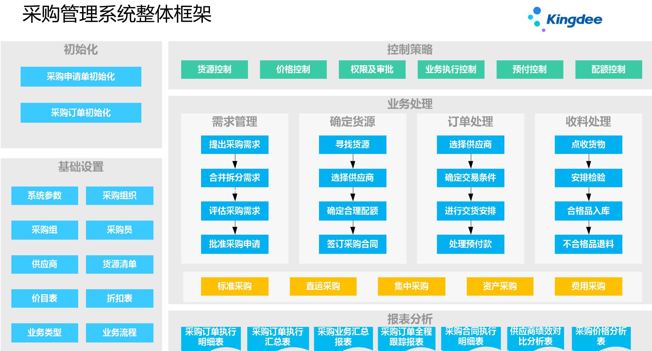
Task: Click the 采购组 box
Action: [x=44, y=230]
